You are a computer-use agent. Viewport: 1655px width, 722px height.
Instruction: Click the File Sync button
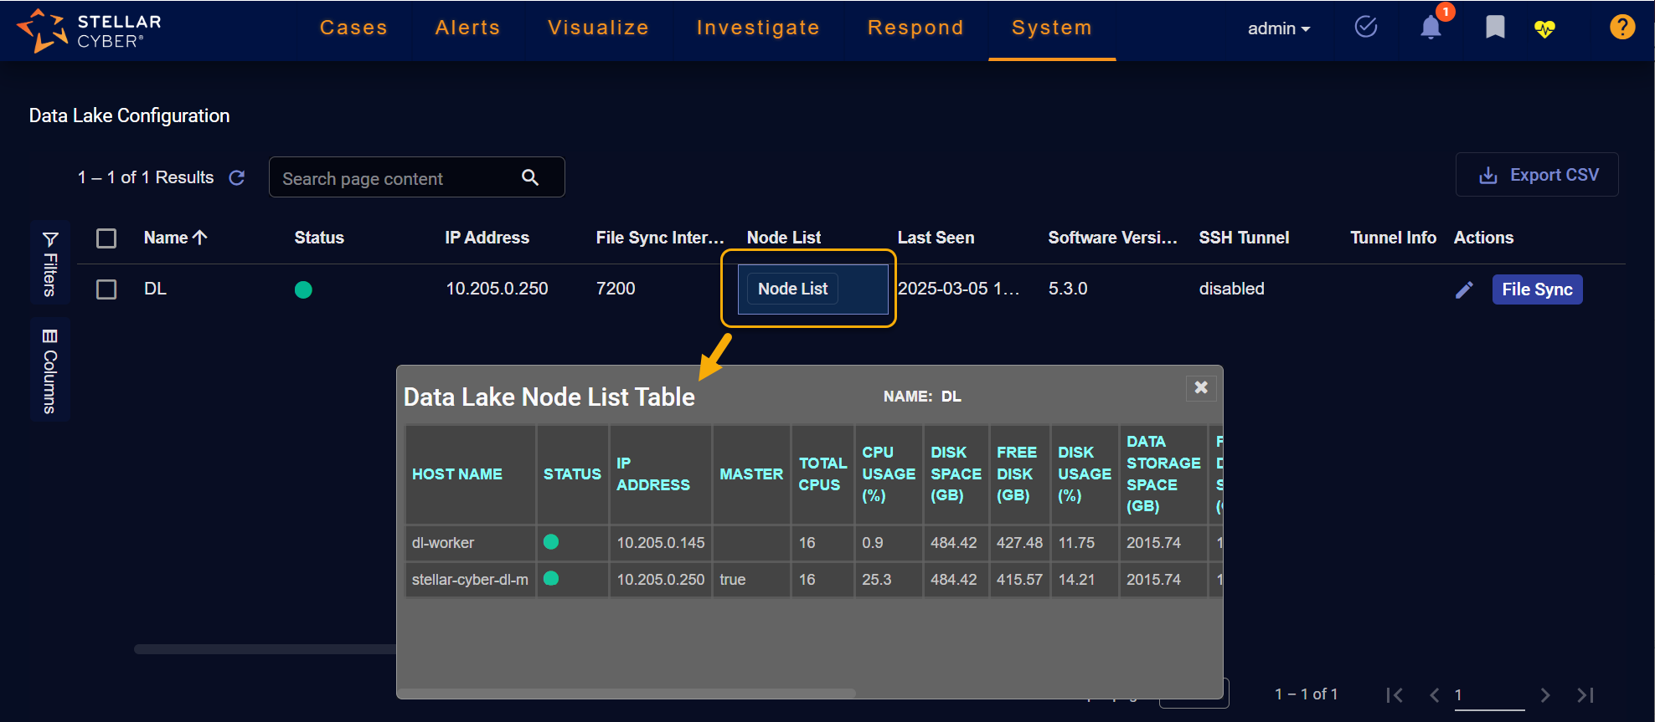click(1536, 289)
